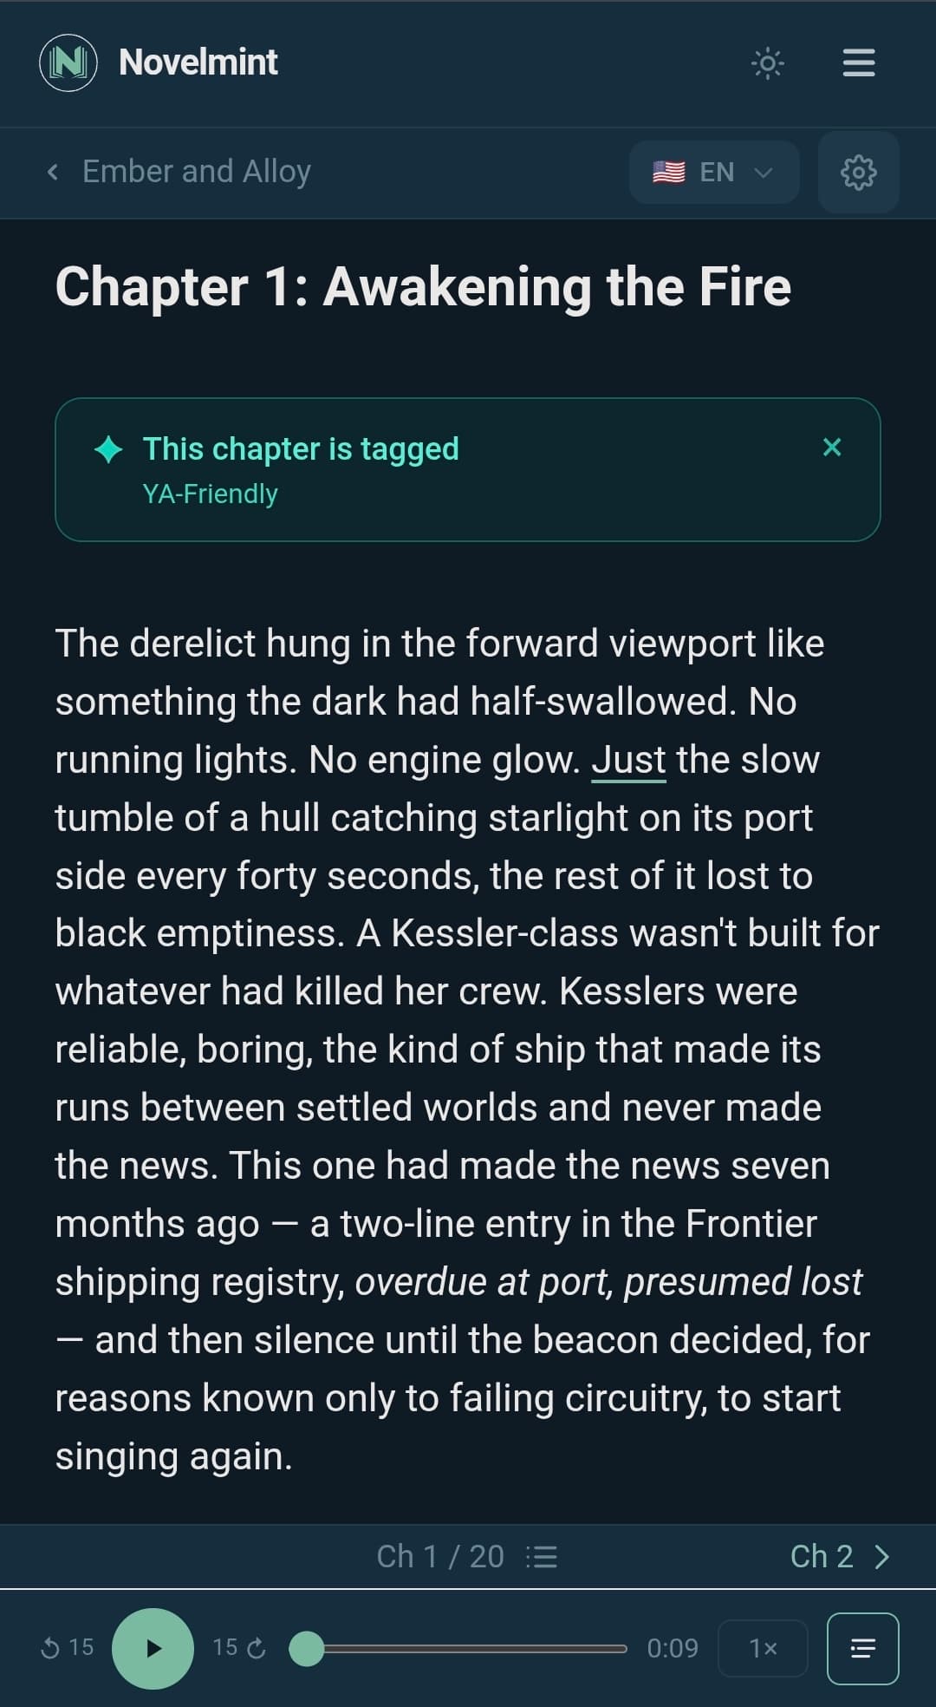936x1707 pixels.
Task: Click the underlined word Just in the text
Action: coord(627,759)
